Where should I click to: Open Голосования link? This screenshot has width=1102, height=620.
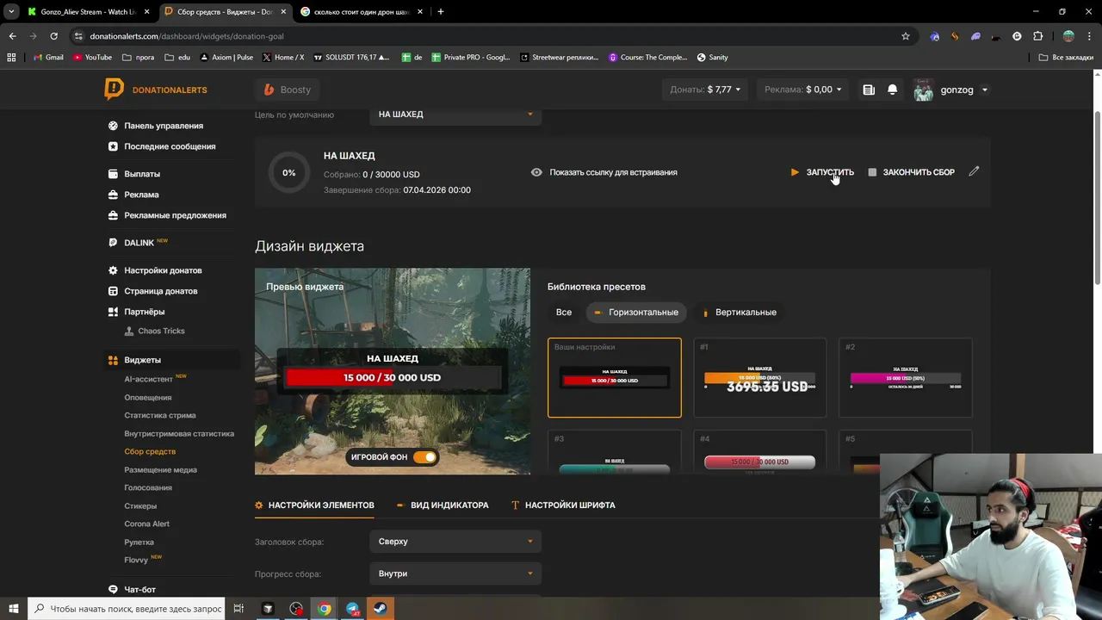148,488
